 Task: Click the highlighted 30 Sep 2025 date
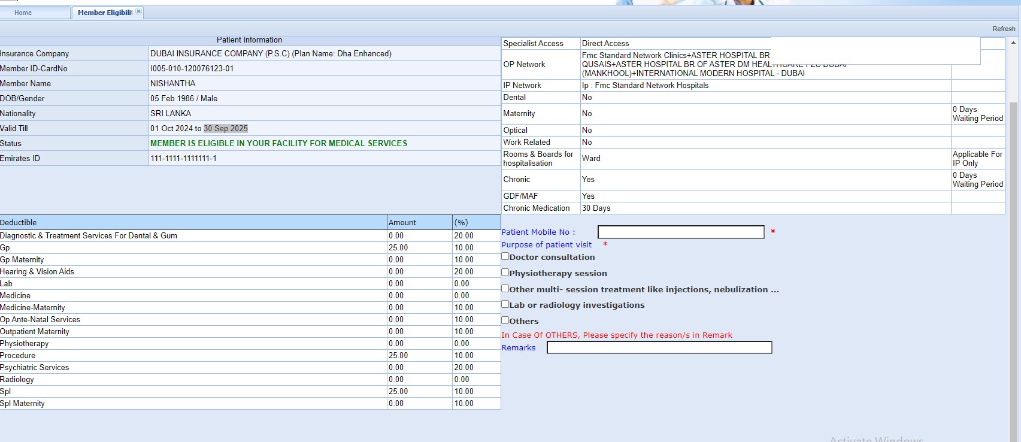point(226,129)
